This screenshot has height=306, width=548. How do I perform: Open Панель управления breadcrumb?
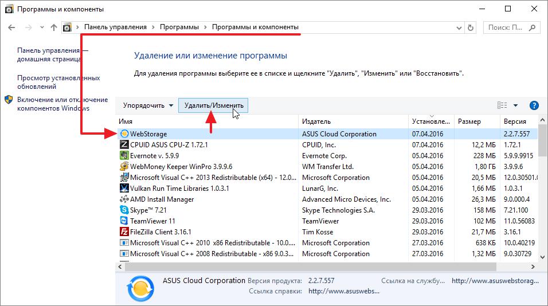click(x=115, y=27)
